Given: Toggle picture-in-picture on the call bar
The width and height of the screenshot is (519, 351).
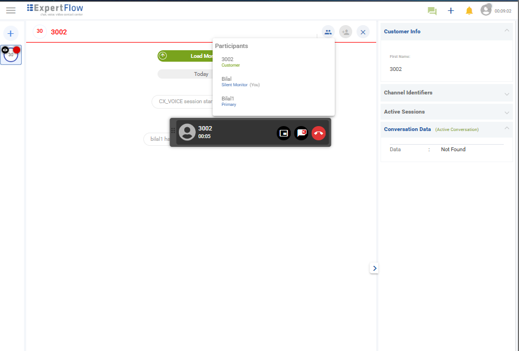Looking at the screenshot, I should coord(283,133).
